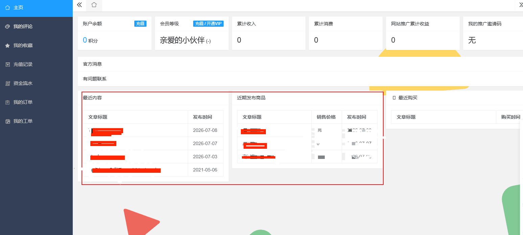This screenshot has height=235, width=523.
Task: Click the 2021-05-06 date cell
Action: pyautogui.click(x=205, y=170)
